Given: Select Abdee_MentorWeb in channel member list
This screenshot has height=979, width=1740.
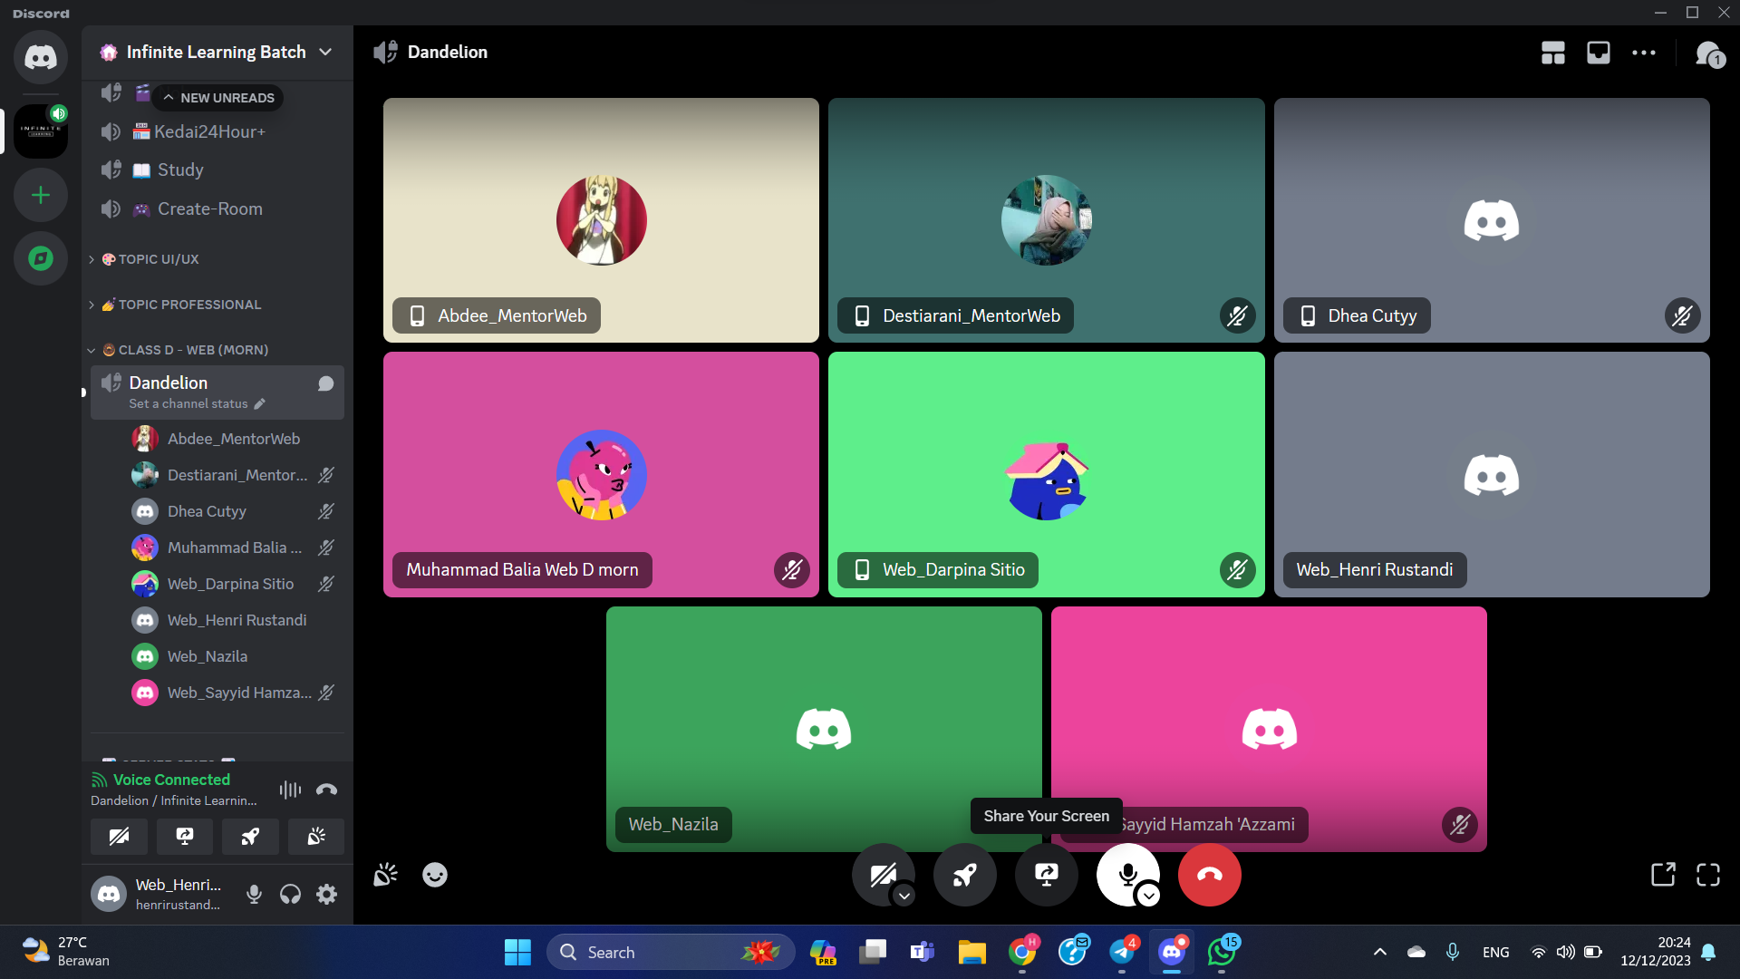Looking at the screenshot, I should pos(236,439).
